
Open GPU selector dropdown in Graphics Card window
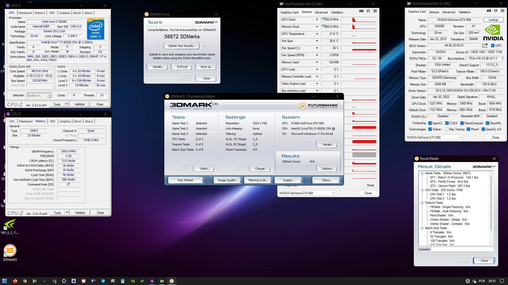[x=434, y=137]
